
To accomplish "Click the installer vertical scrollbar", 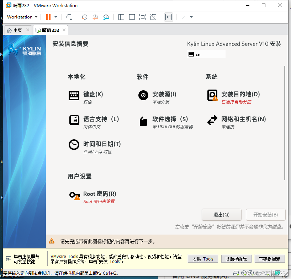I will (x=285, y=123).
